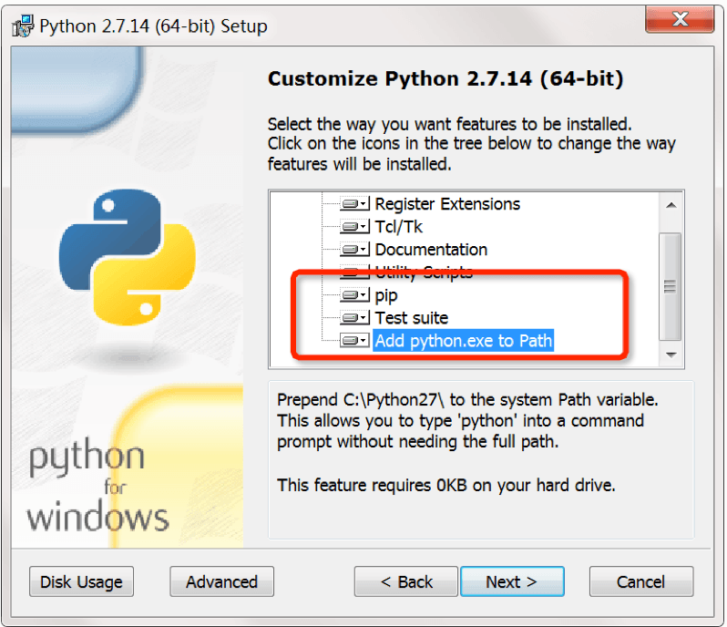Click the feature list scroll down arrow
This screenshot has height=627, width=727.
(671, 355)
